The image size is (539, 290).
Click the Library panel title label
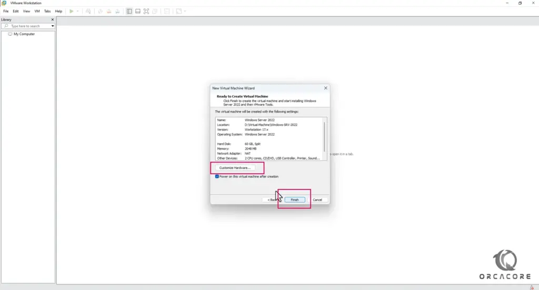coord(6,19)
